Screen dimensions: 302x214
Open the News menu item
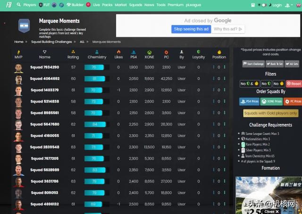coord(149,5)
